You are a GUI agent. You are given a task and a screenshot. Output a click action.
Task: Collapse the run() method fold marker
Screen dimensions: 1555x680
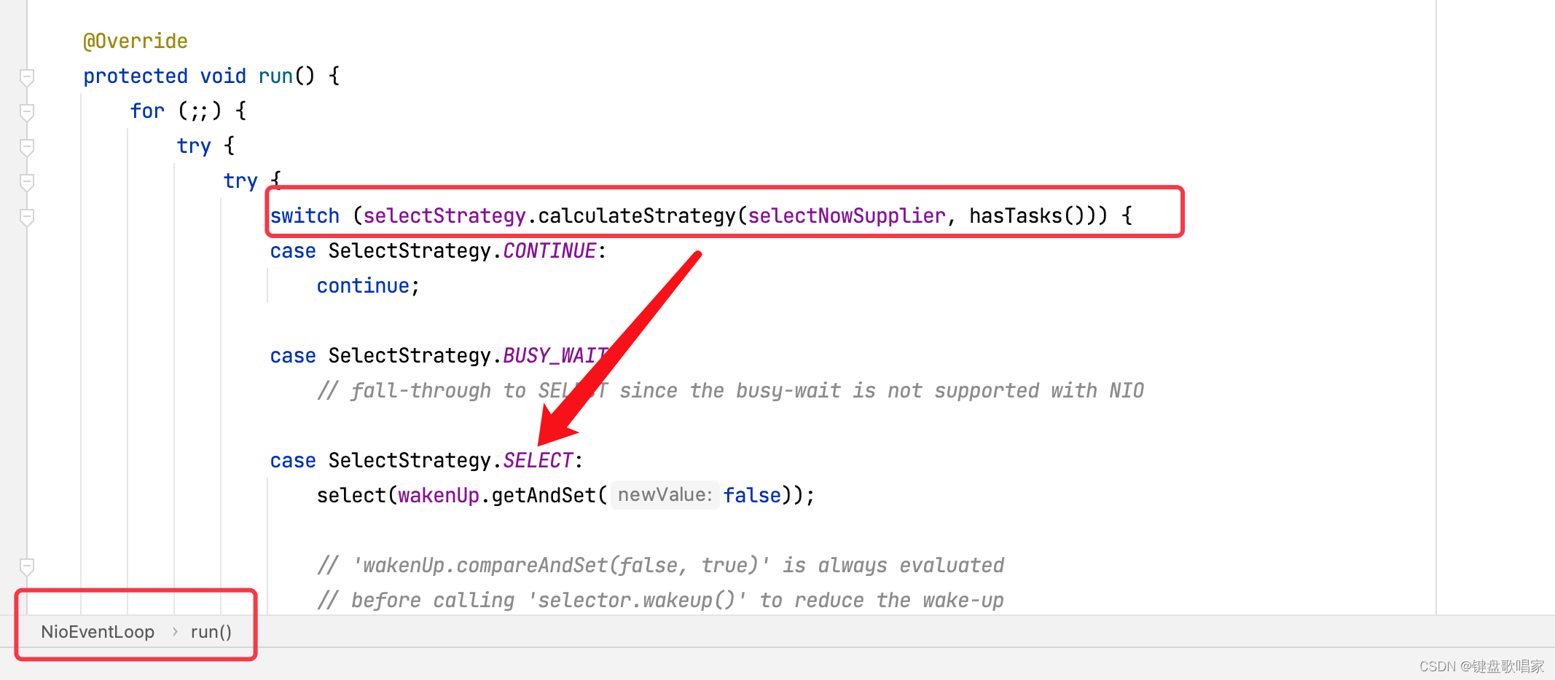point(27,76)
